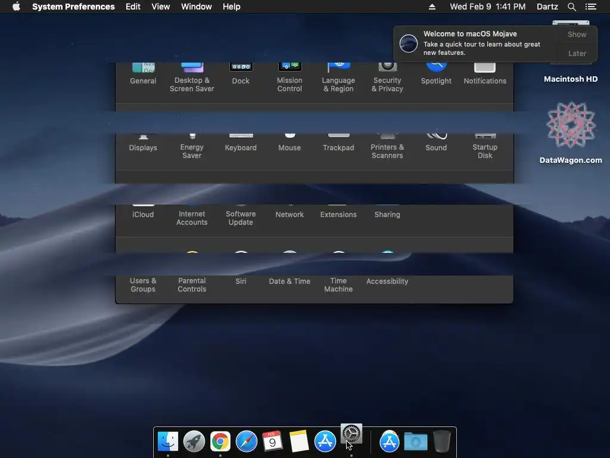
Task: Open Time Machine preferences
Action: point(338,284)
